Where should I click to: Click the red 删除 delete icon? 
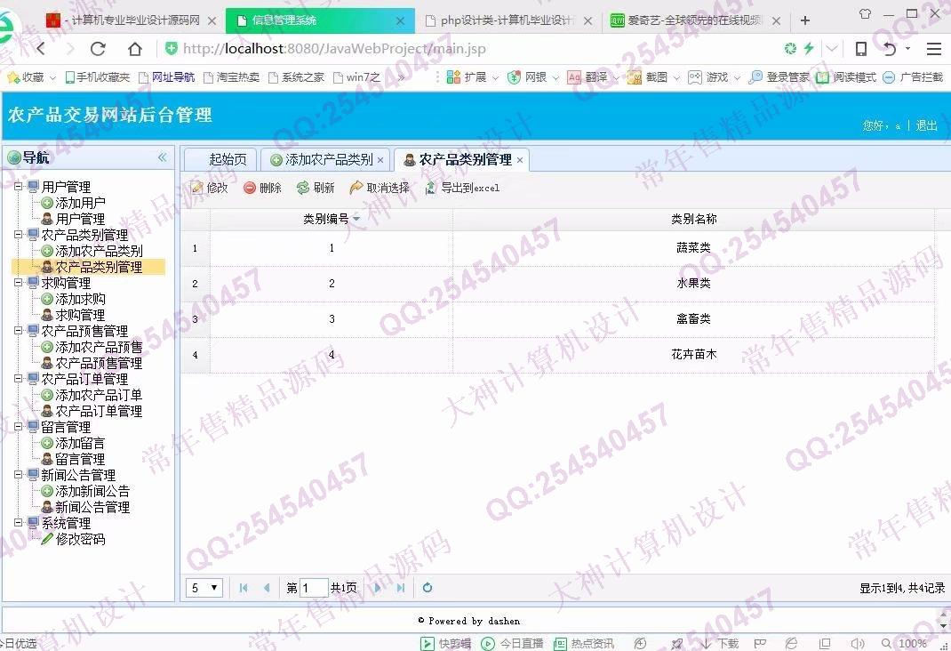[250, 188]
